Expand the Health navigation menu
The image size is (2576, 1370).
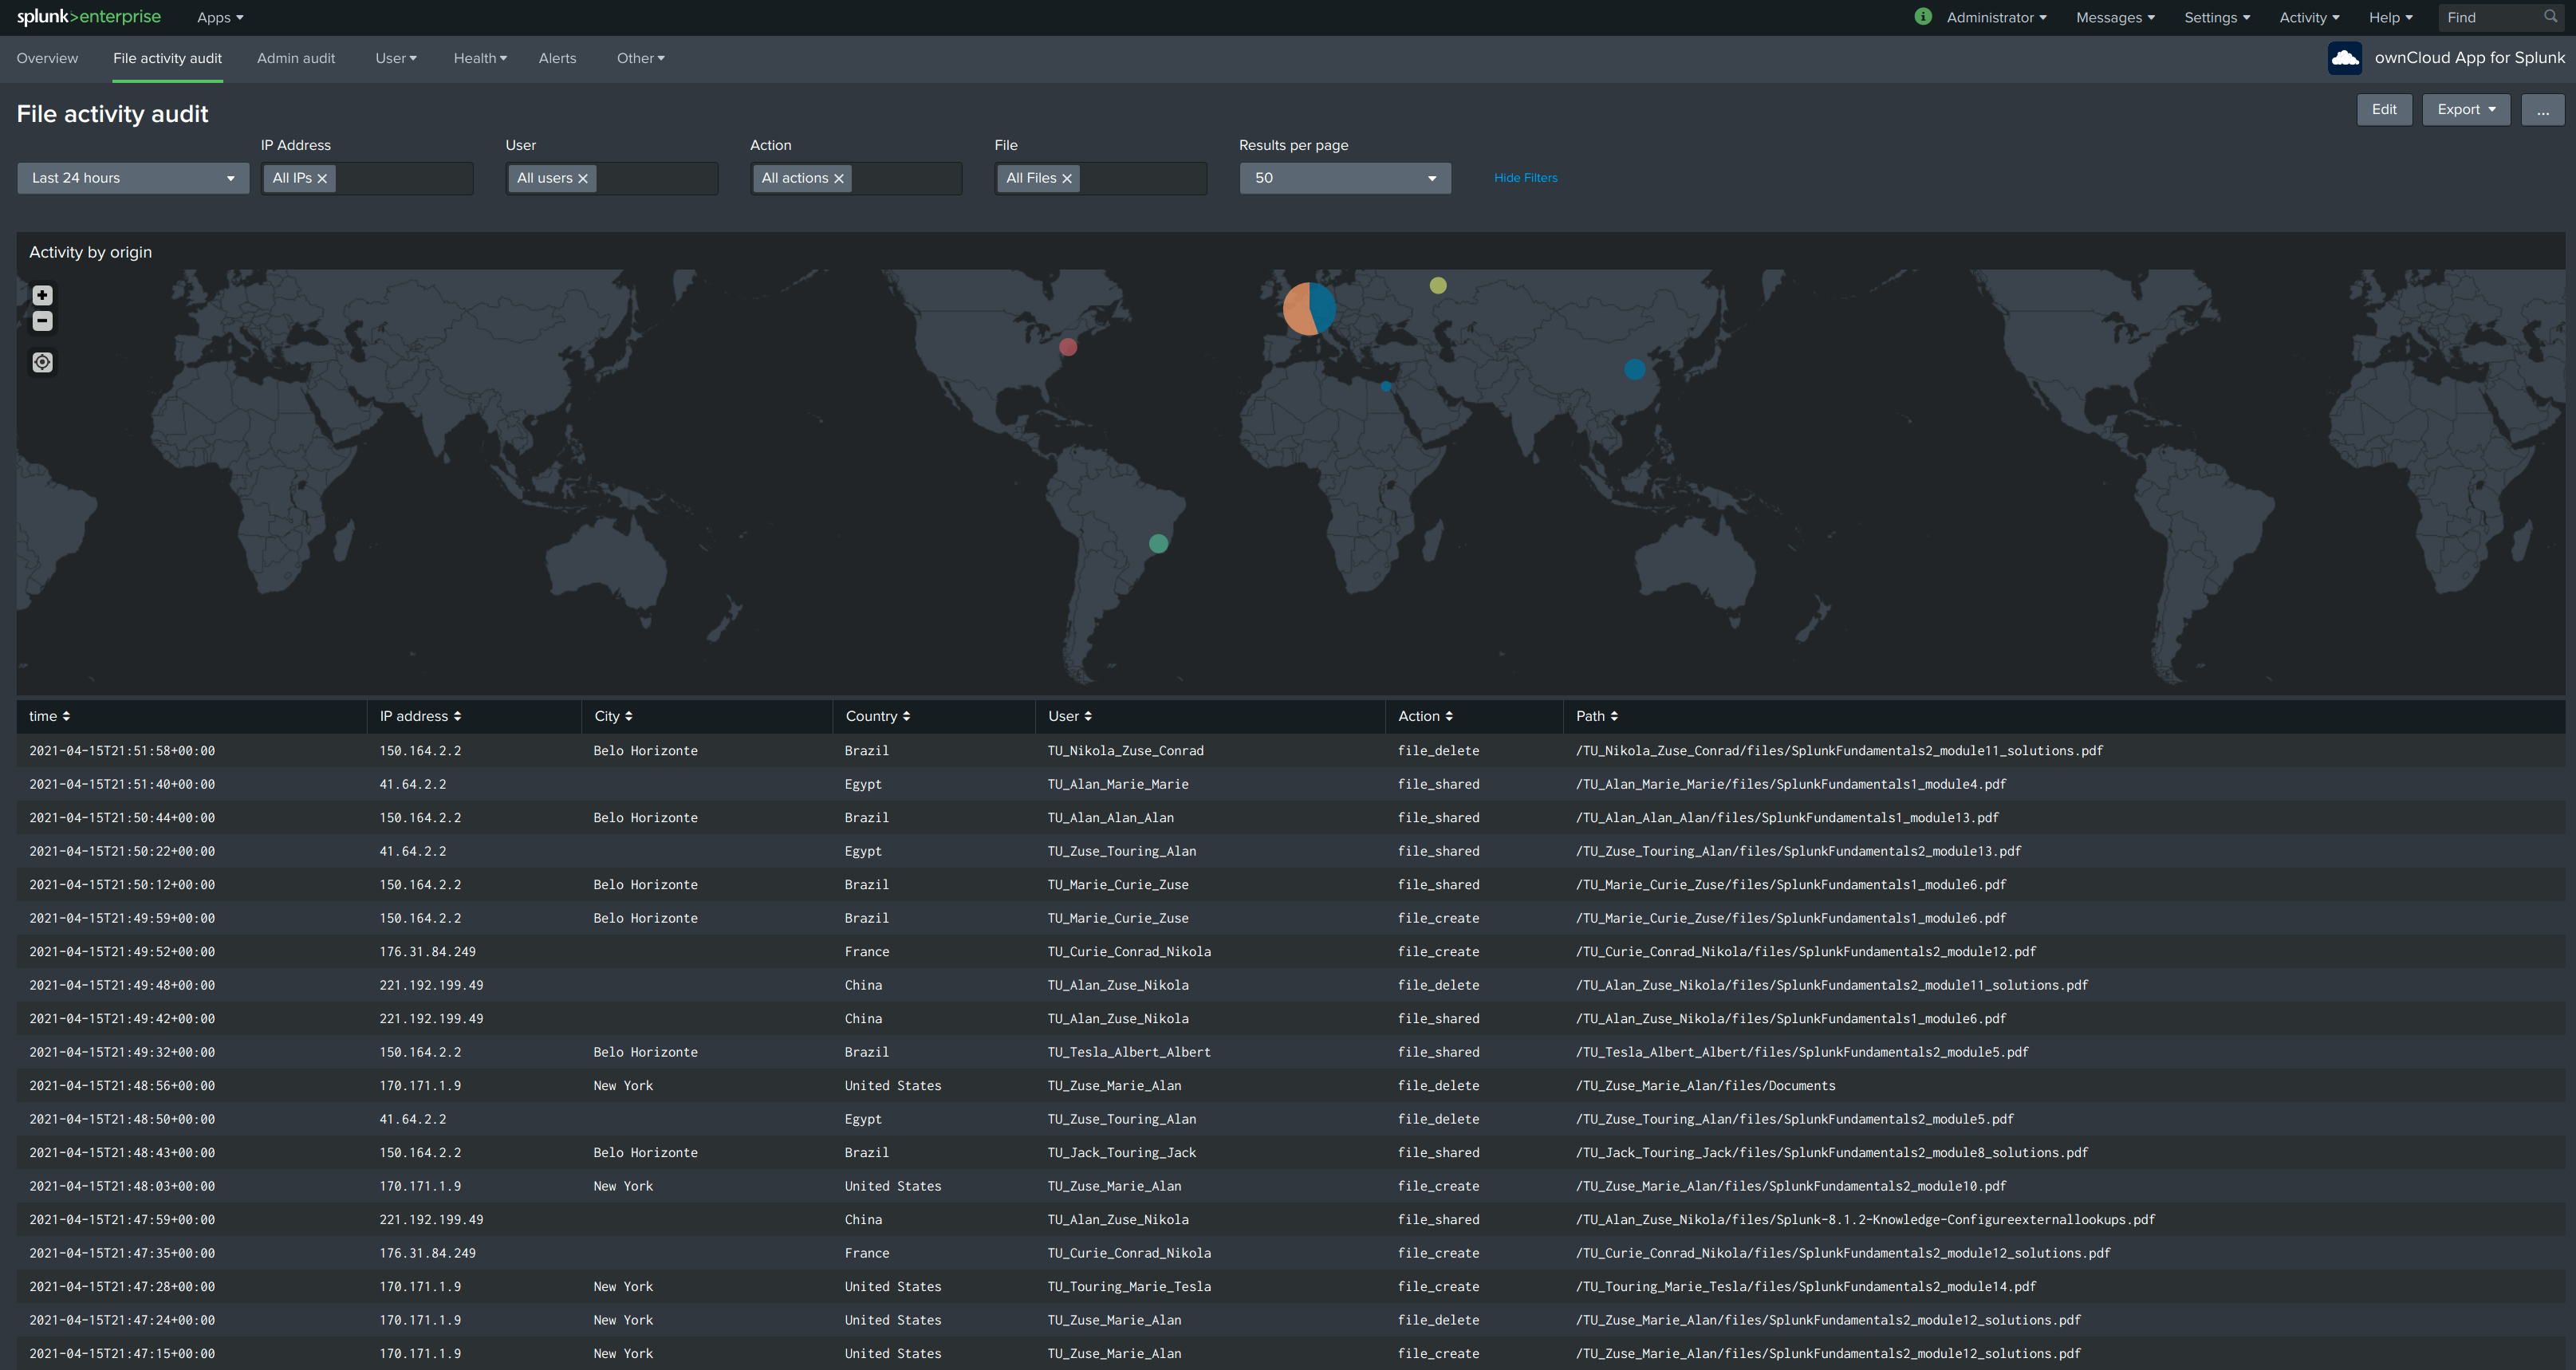click(480, 58)
